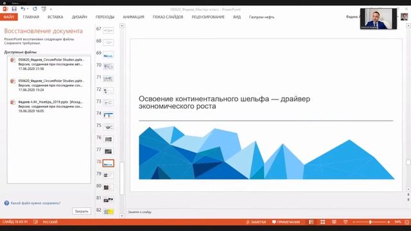
Task: Click pptx icon of the 21:58 recovered file
Action: tap(13, 60)
